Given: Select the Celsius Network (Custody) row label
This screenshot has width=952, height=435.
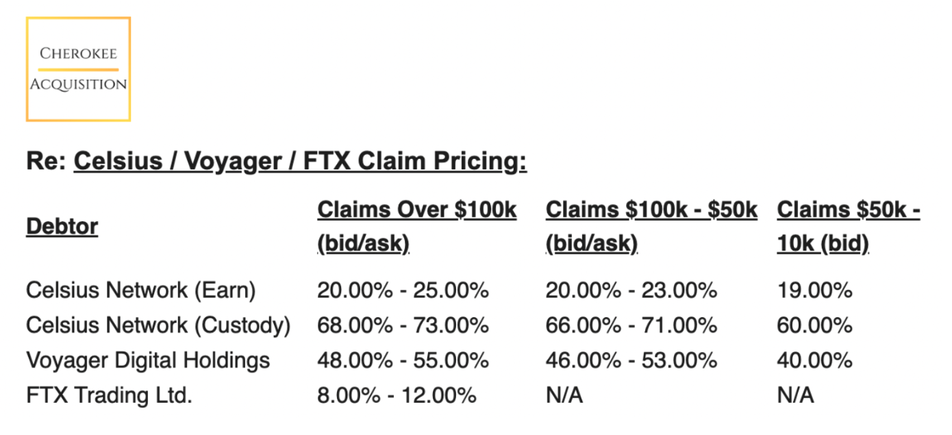Looking at the screenshot, I should [158, 325].
